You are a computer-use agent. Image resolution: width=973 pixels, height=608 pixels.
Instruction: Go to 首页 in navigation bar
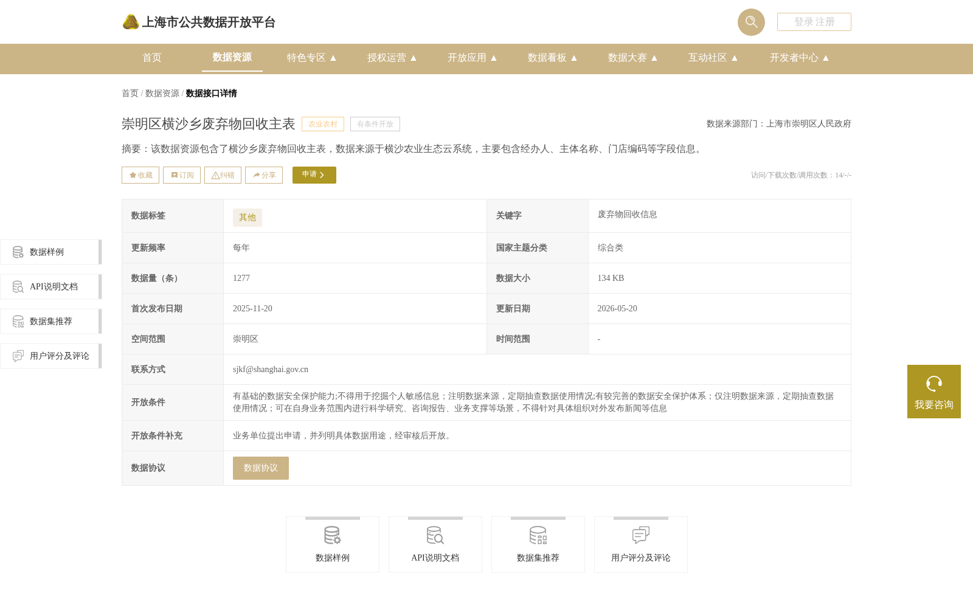152,58
